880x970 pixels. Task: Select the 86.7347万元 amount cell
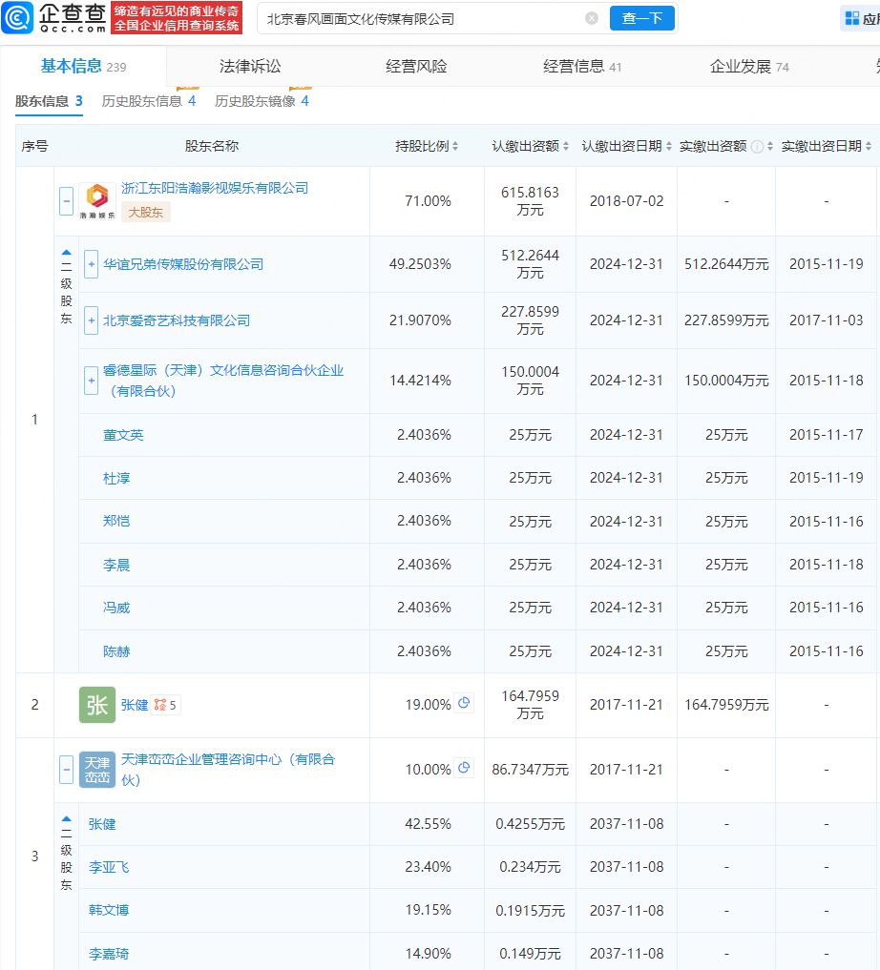click(x=530, y=770)
